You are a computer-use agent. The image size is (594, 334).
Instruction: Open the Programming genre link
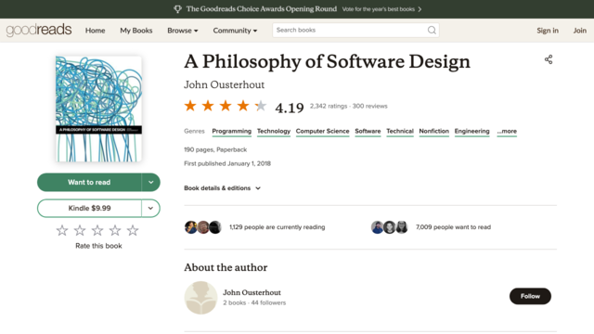[x=231, y=132]
